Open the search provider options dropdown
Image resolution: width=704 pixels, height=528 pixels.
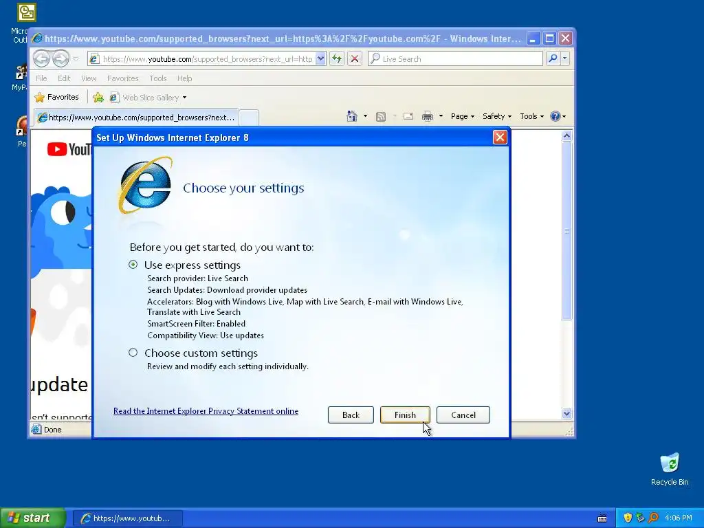click(565, 58)
